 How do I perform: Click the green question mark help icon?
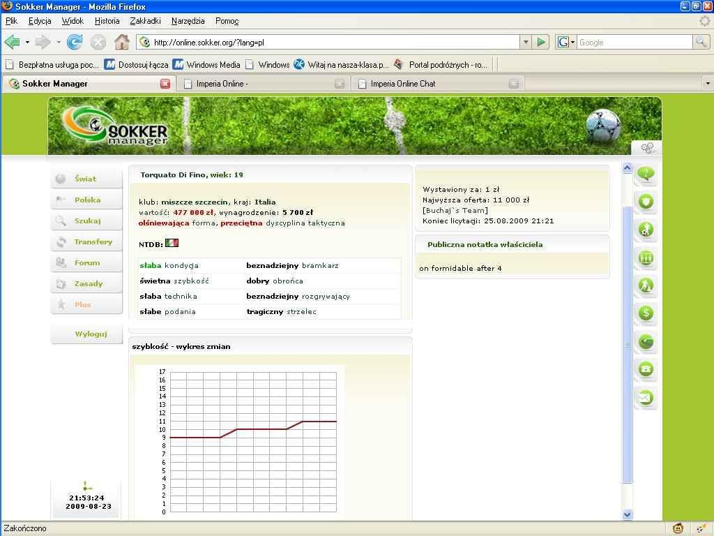pos(646,174)
